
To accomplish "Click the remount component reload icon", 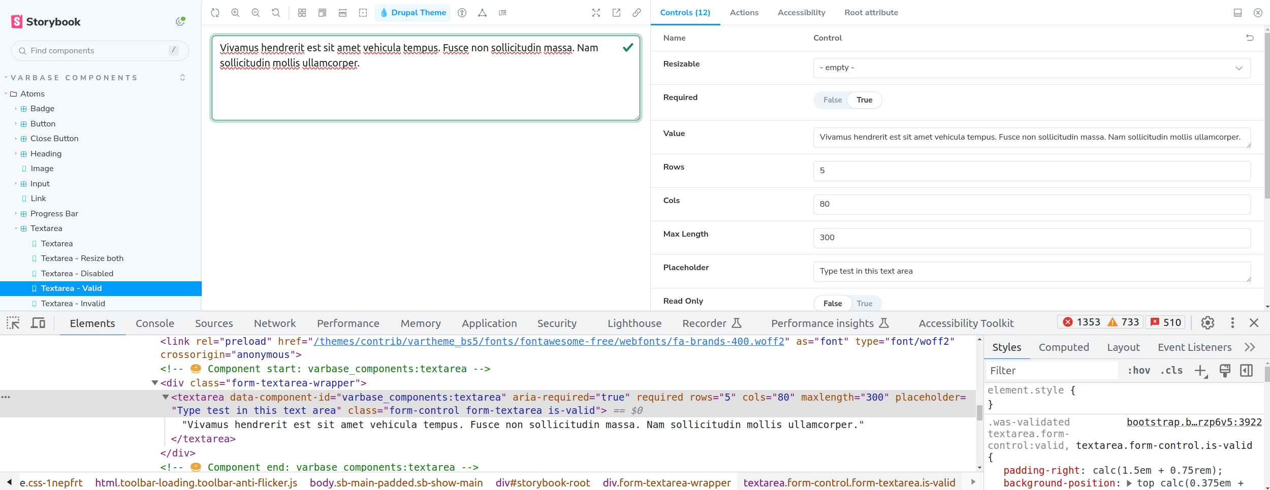I will tap(215, 13).
